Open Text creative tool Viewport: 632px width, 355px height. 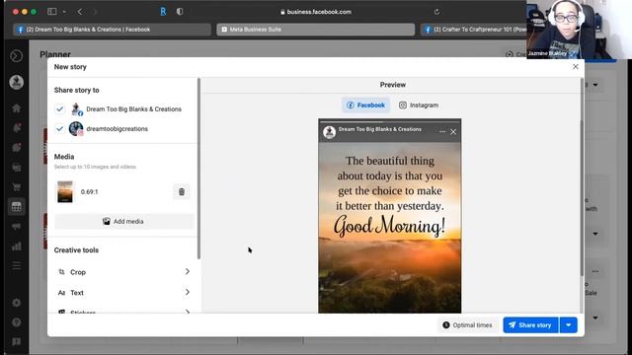pyautogui.click(x=124, y=293)
